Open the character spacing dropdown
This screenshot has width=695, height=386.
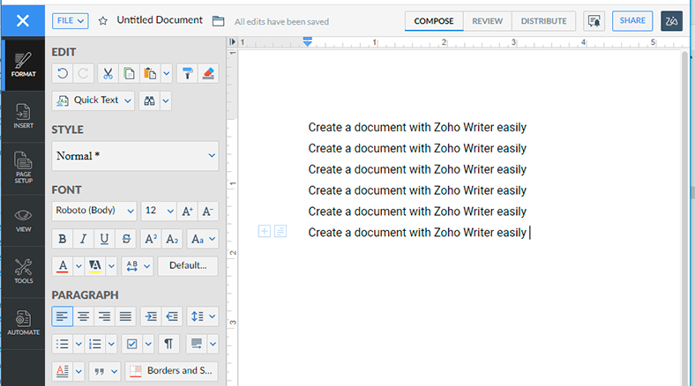tap(138, 266)
